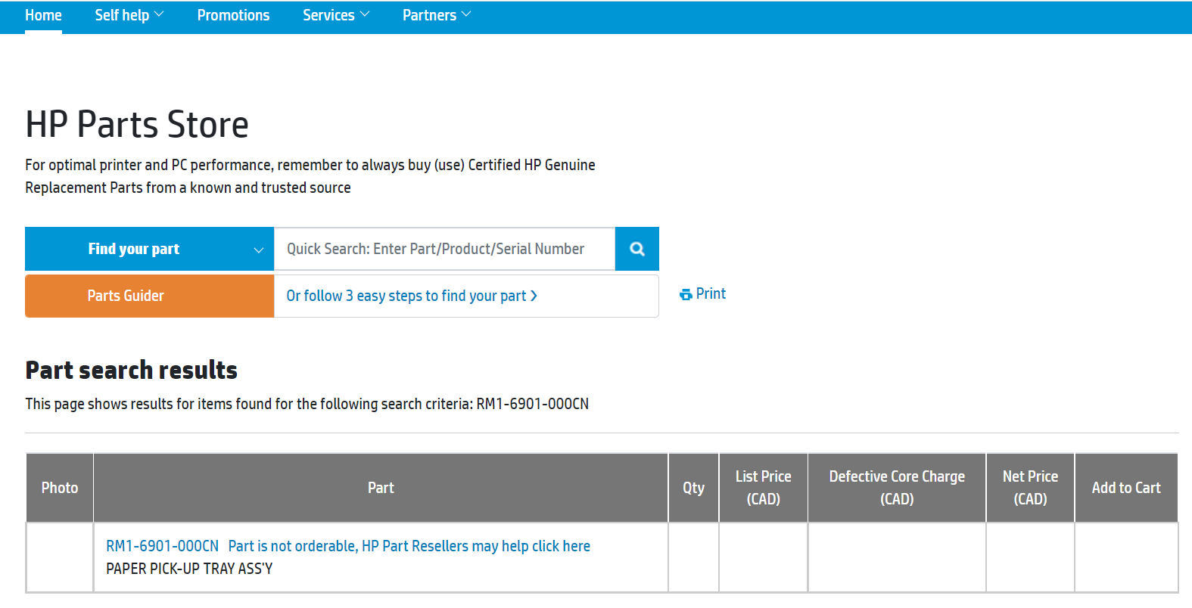Click the magnifying glass search icon
Viewport: 1192px width, 608px height.
coord(637,249)
